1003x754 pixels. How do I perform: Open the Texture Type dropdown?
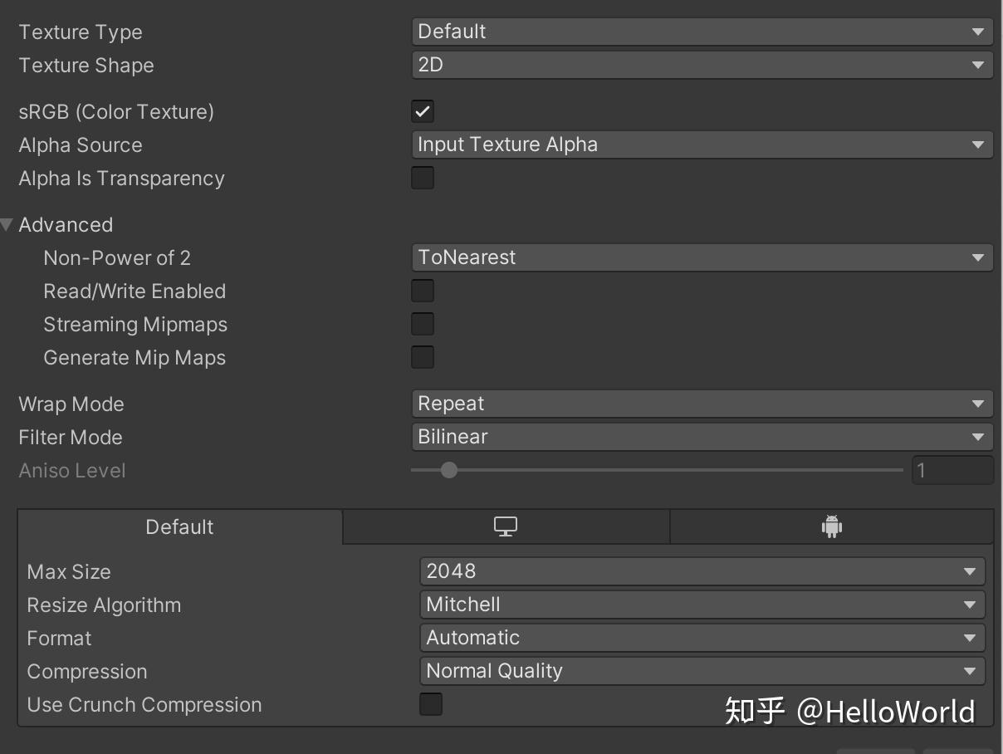(702, 32)
